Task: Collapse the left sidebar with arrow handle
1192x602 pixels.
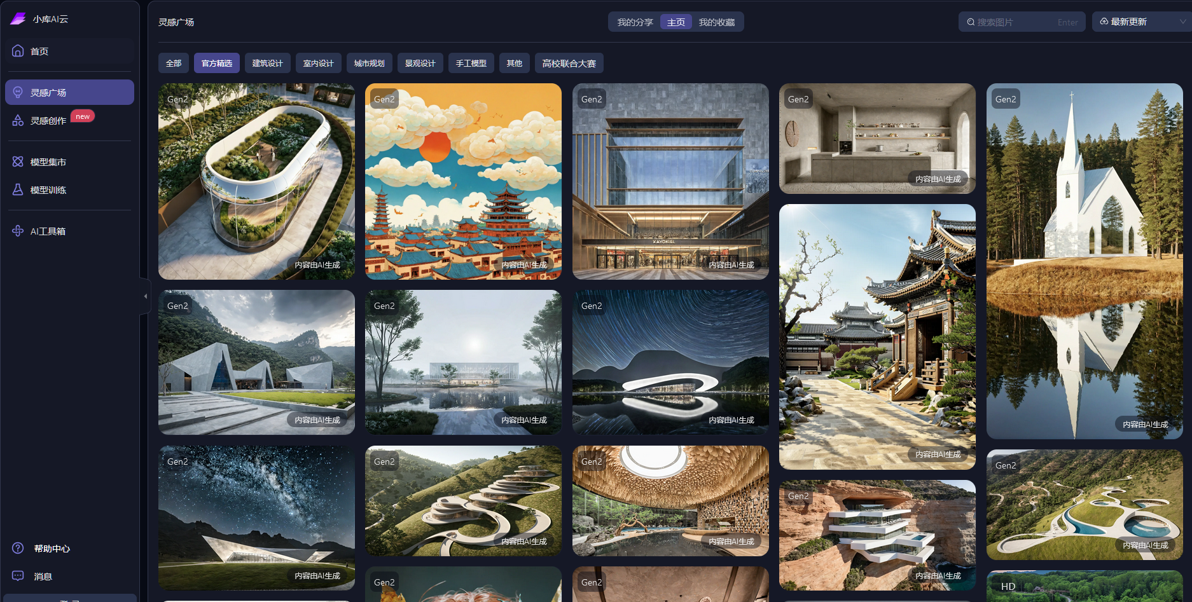Action: (x=145, y=296)
